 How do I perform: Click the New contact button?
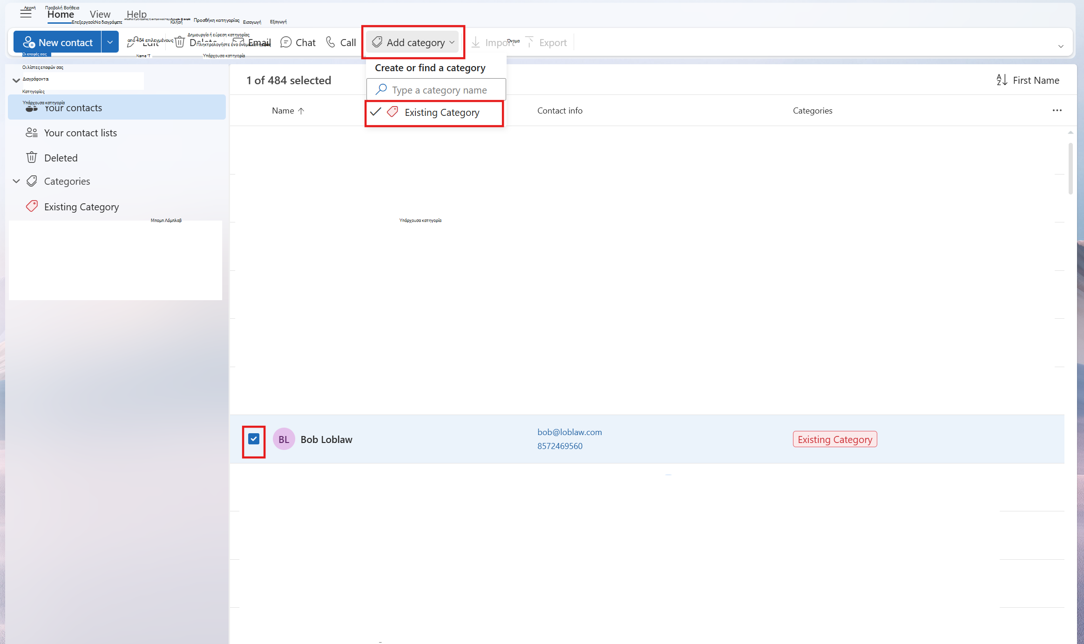tap(57, 42)
